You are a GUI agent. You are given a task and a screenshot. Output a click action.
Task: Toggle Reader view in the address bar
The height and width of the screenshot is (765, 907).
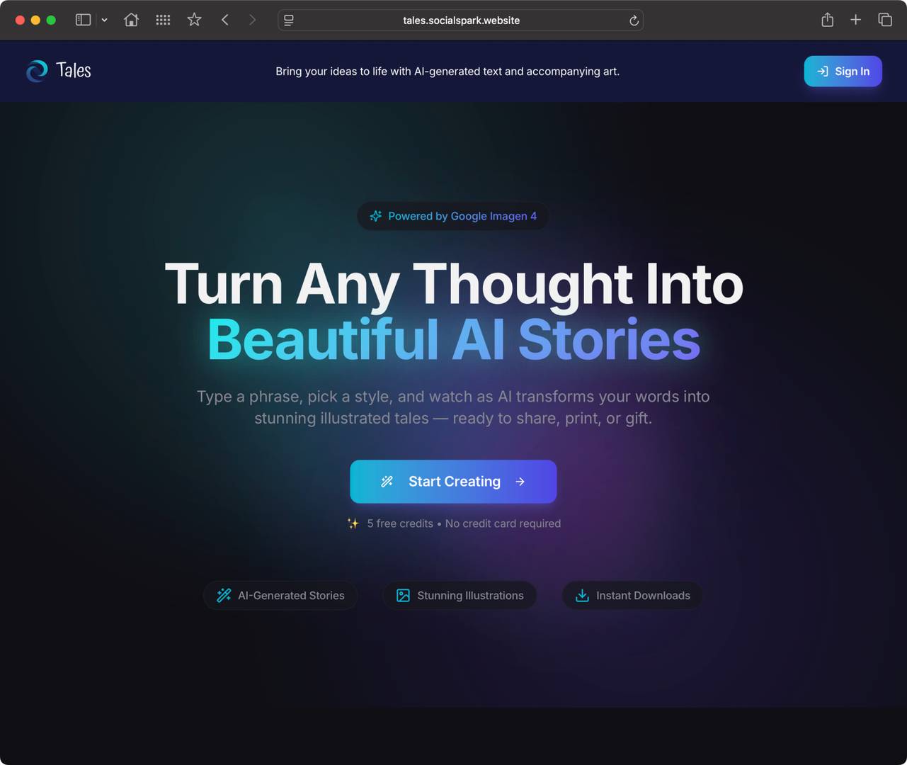click(x=288, y=20)
